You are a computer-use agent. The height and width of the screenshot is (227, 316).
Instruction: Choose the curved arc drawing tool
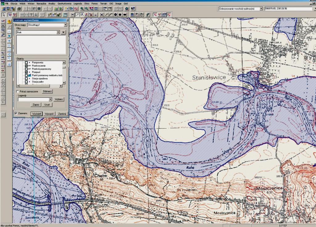pyautogui.click(x=111, y=15)
